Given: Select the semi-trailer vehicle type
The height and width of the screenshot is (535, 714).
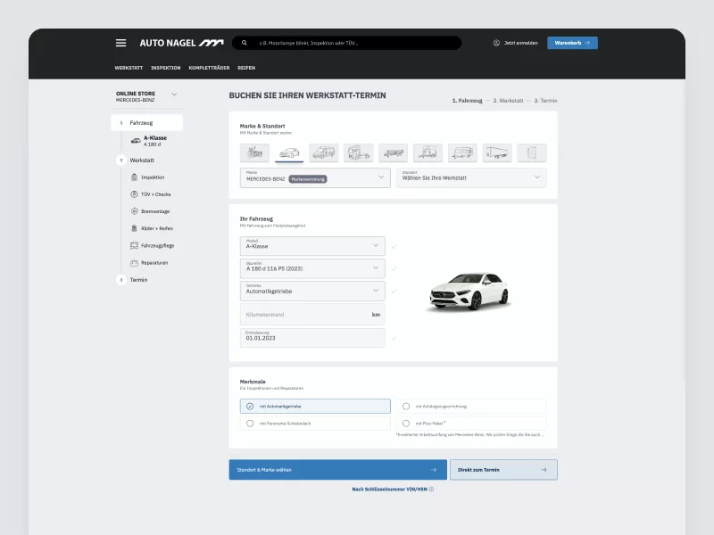Looking at the screenshot, I should pos(497,152).
